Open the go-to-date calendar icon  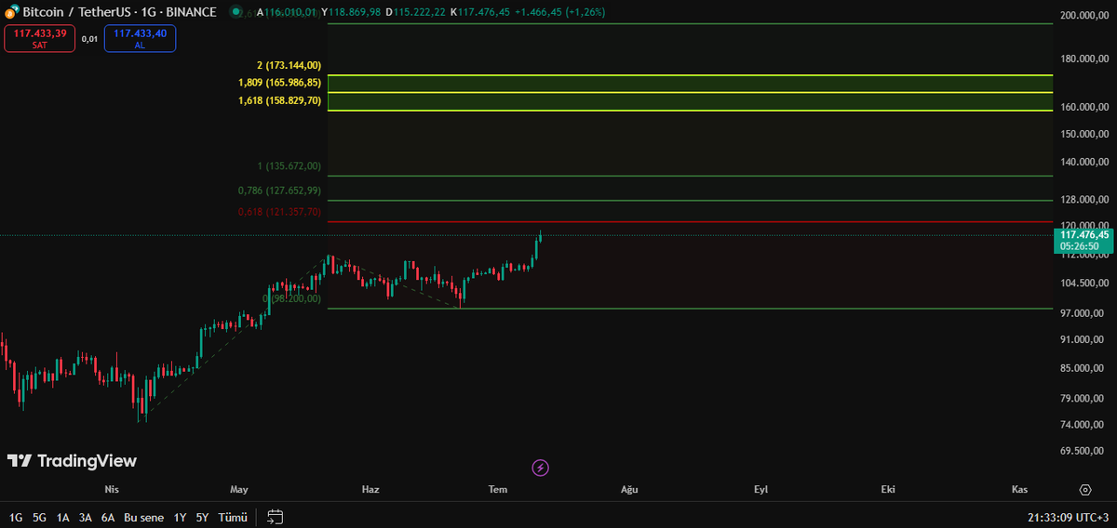pos(275,516)
